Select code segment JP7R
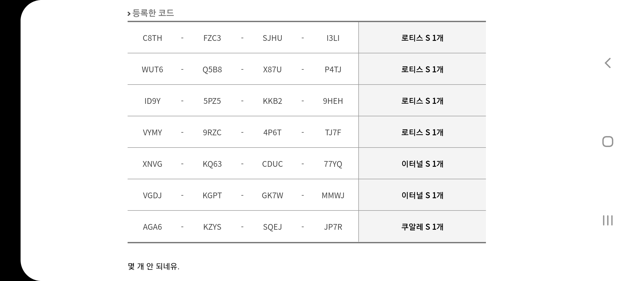 pos(333,227)
